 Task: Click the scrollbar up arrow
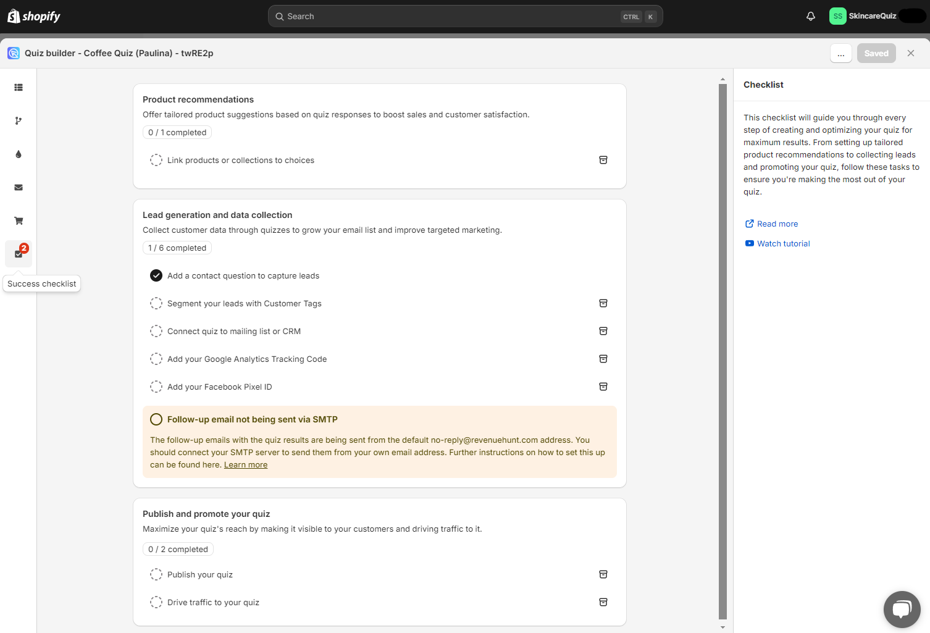pos(723,80)
